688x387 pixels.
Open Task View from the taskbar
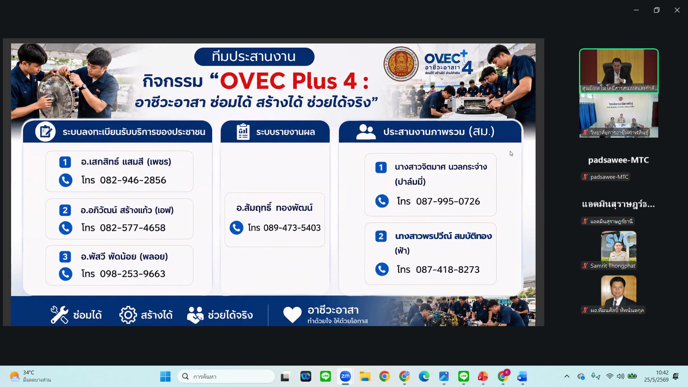pos(285,377)
